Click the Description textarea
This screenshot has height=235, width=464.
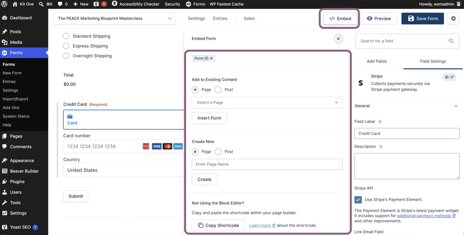(x=407, y=166)
